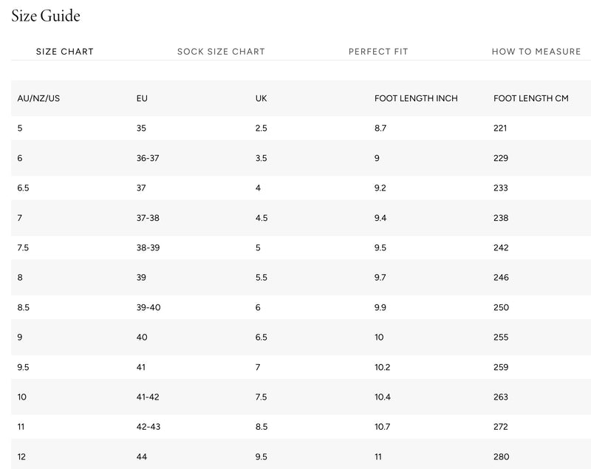Switch to the Sock Size Chart tab
591x469 pixels.
click(x=221, y=52)
